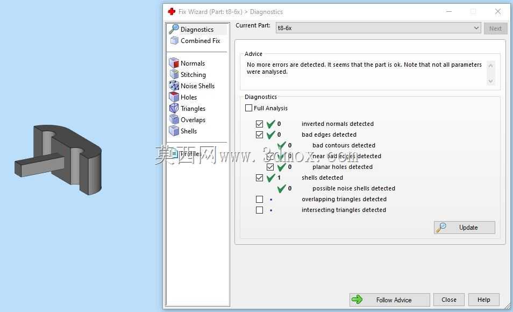This screenshot has width=513, height=312.
Task: Click the Follow Advice button
Action: [390, 300]
